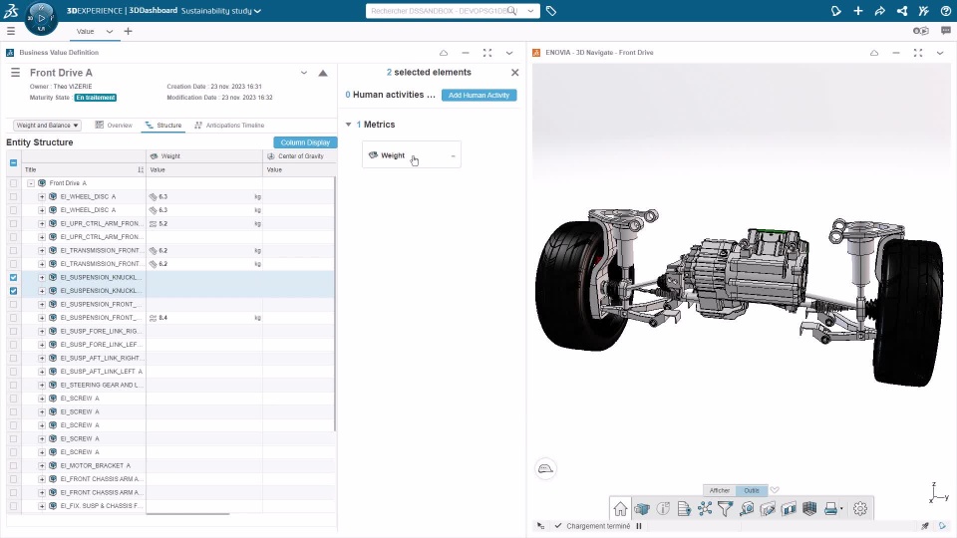Open the Sustainability study dashboard dropdown
This screenshot has height=538, width=957.
257,11
